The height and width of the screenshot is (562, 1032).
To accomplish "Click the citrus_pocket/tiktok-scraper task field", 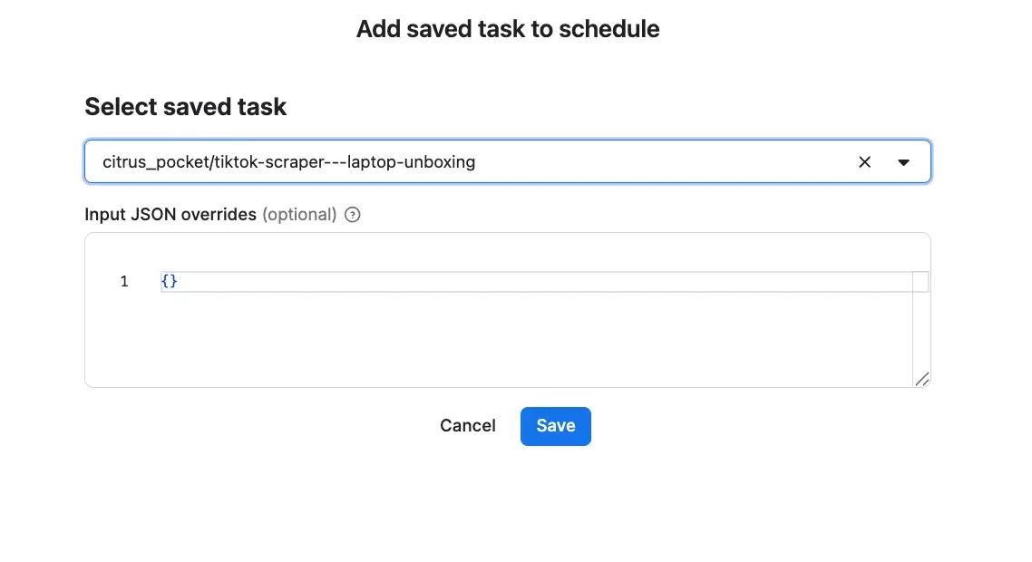I will click(508, 161).
